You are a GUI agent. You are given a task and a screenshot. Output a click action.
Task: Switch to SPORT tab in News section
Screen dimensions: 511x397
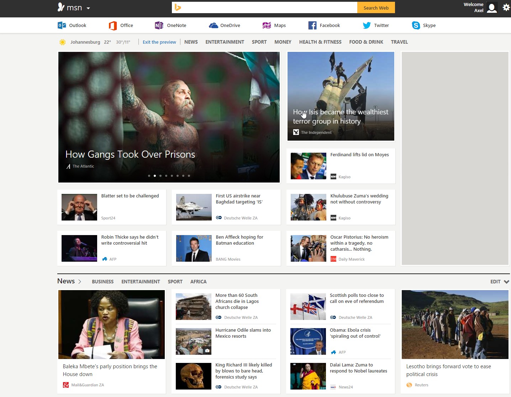point(175,282)
